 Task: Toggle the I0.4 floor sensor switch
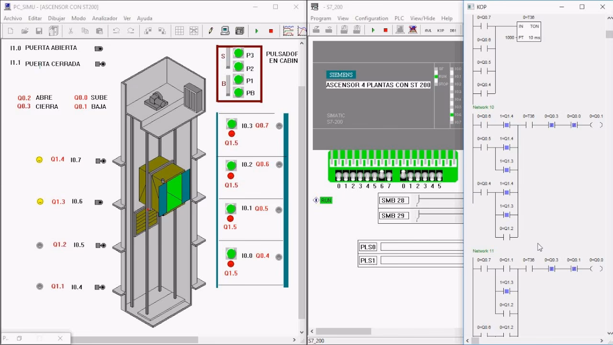(x=101, y=287)
